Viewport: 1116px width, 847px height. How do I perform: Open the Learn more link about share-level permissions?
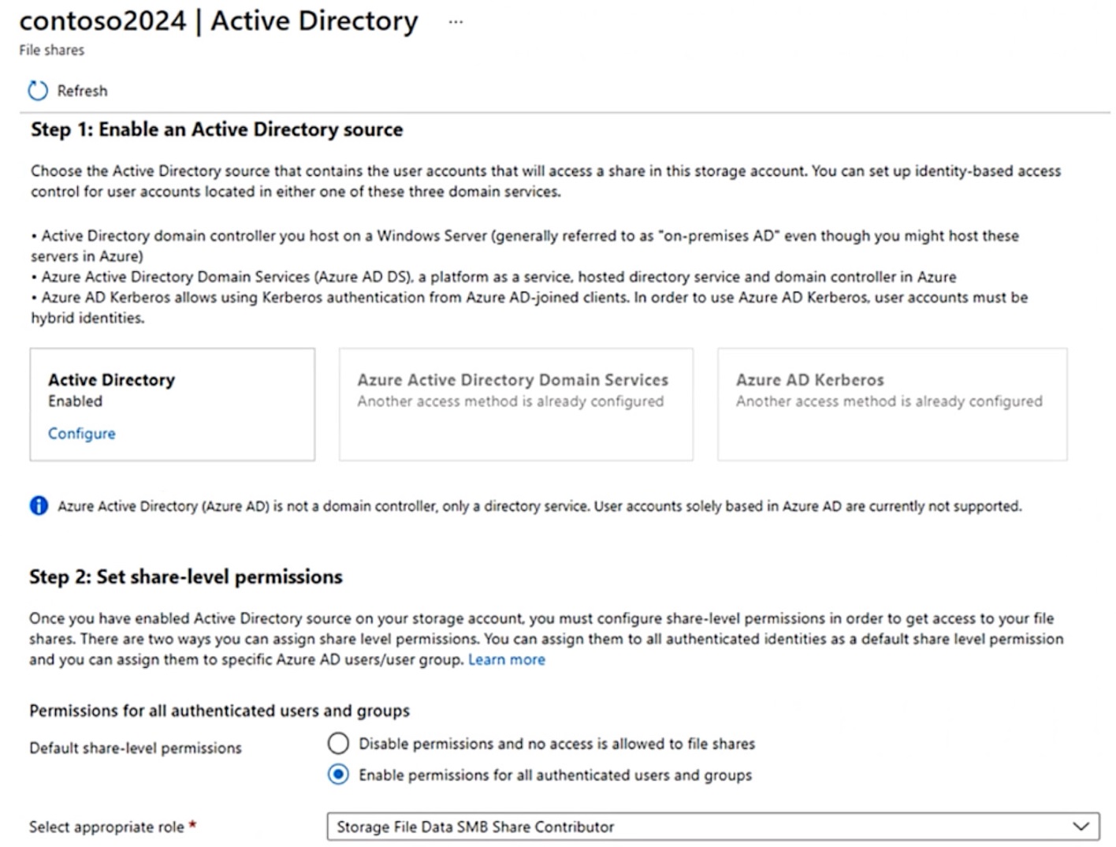point(506,659)
